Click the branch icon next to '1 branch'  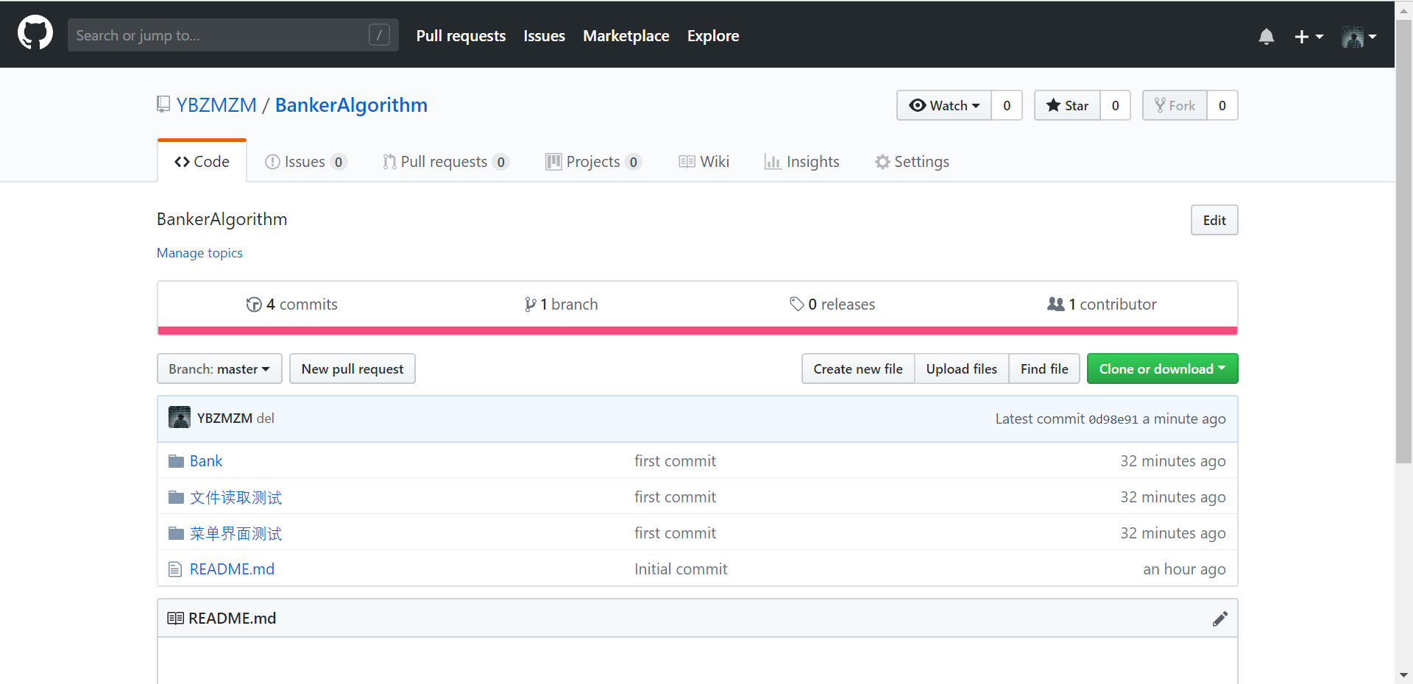(x=531, y=304)
